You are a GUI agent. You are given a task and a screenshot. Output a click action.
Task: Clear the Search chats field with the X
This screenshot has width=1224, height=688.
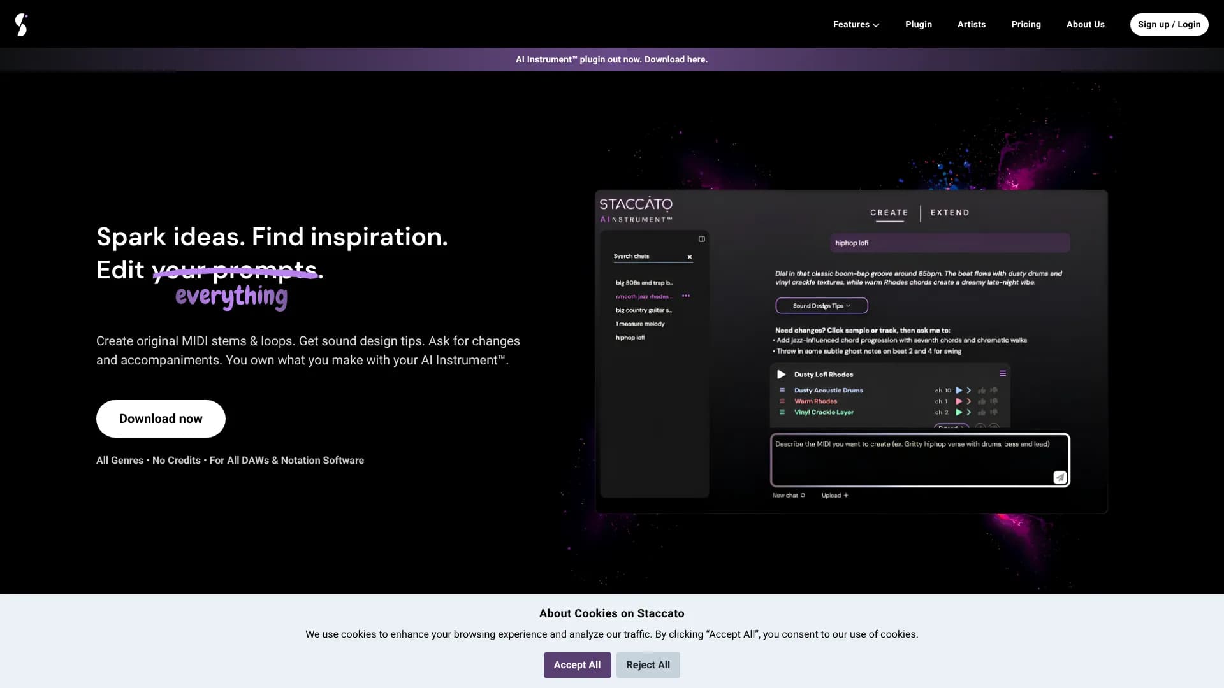tap(690, 257)
